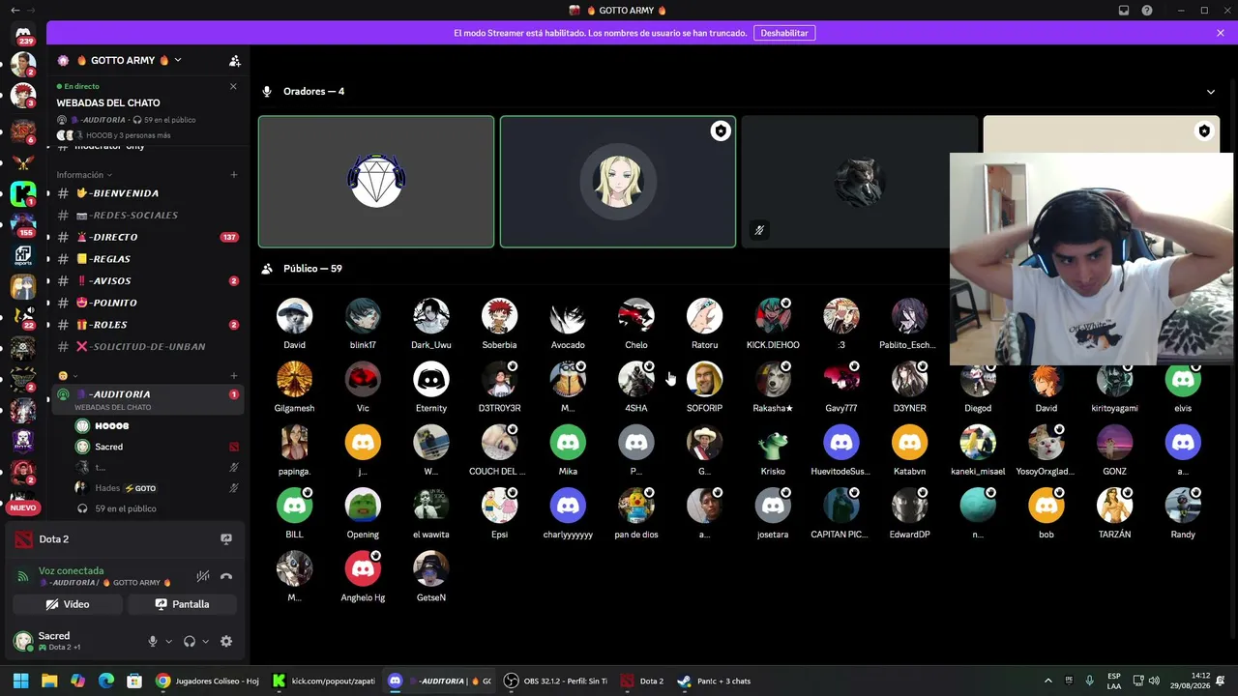Open audience member Eternity's avatar
The image size is (1238, 696).
click(431, 380)
